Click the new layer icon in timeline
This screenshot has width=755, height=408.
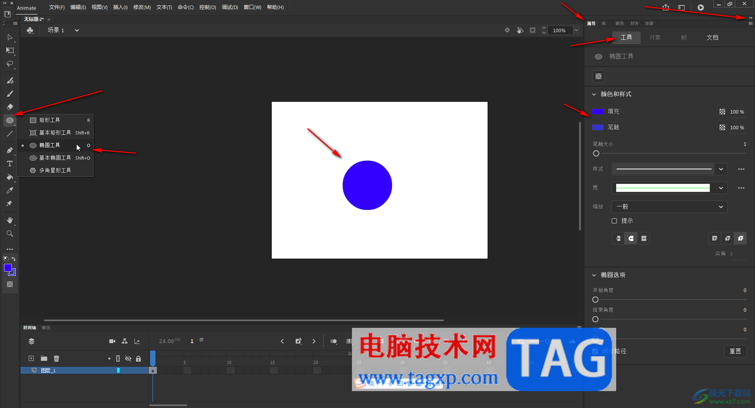31,358
